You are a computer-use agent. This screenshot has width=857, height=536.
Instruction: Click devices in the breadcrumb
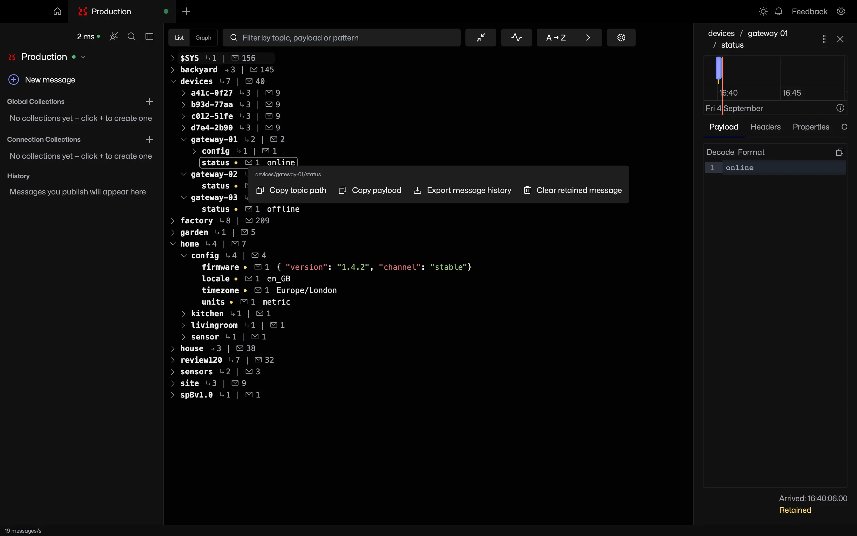pyautogui.click(x=721, y=33)
